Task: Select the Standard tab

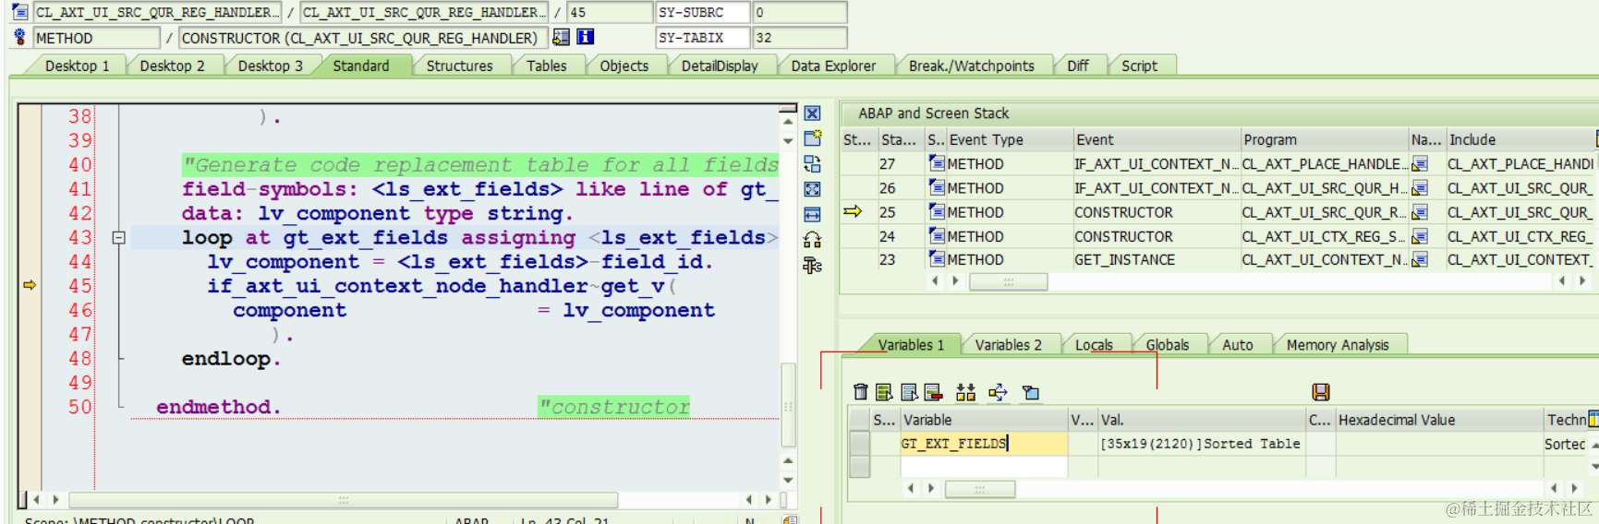Action: pos(360,65)
